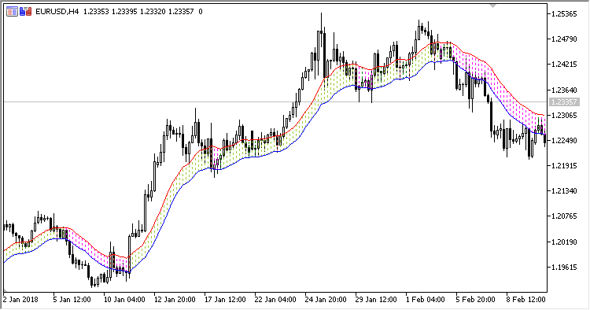Click the 5 Feb 20:00 time label

[476, 300]
